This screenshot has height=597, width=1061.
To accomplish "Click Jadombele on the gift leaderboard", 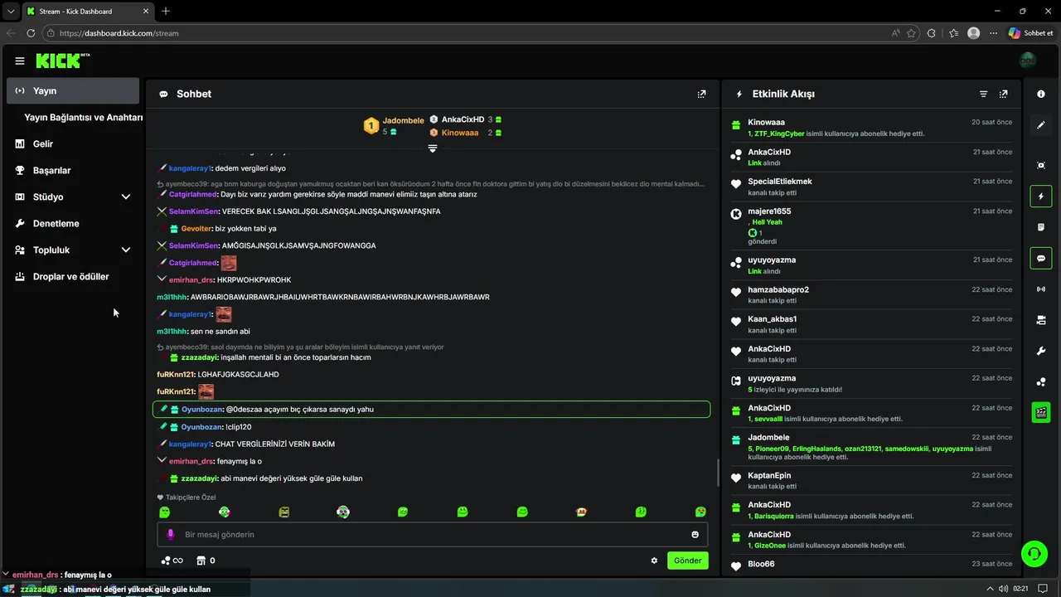I will click(x=403, y=120).
